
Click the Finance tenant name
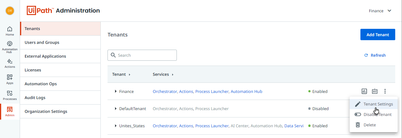pos(126,91)
